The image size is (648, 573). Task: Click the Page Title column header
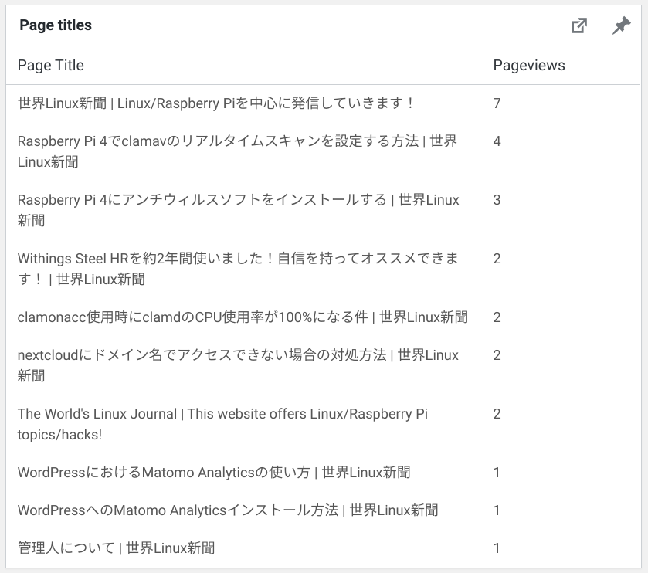coord(51,66)
